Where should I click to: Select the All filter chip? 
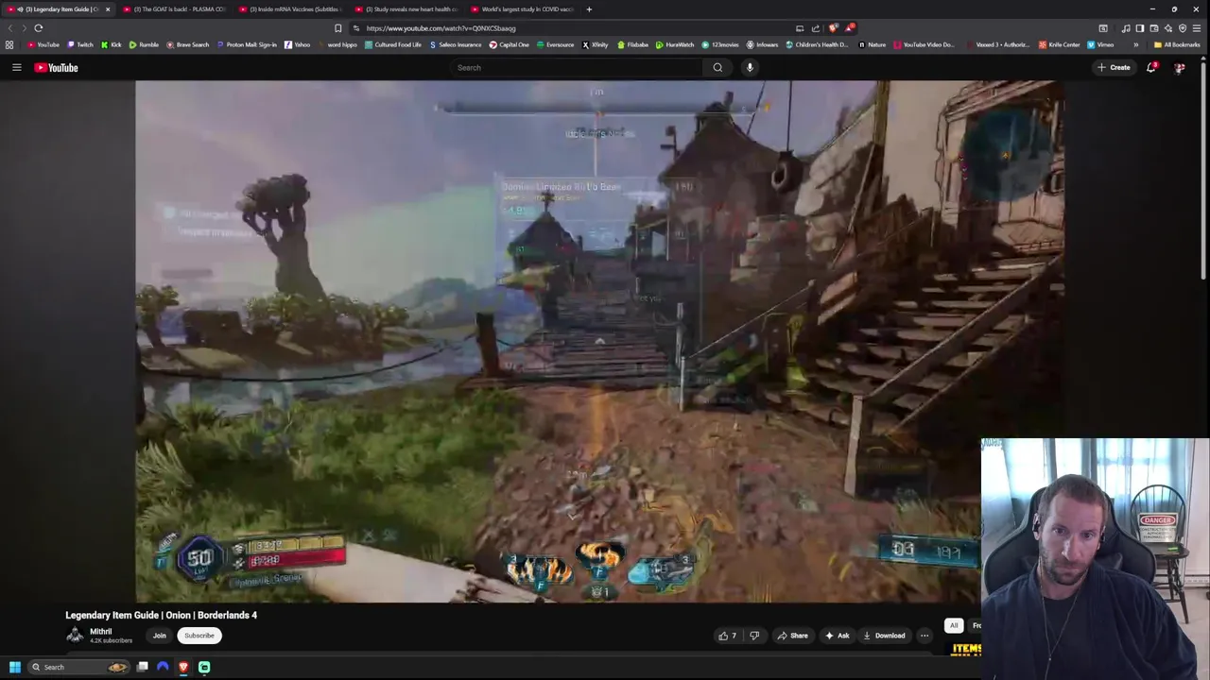tap(954, 625)
